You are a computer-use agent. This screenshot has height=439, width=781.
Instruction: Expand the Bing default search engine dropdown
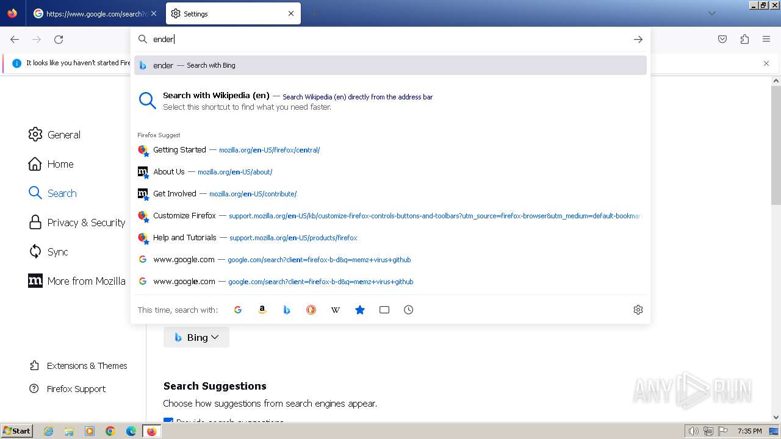[x=196, y=337]
